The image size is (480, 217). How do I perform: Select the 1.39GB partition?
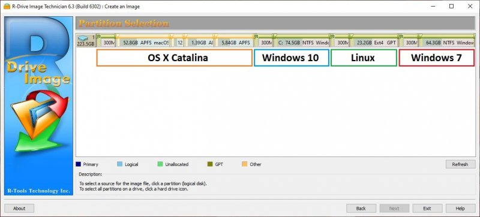click(x=199, y=41)
